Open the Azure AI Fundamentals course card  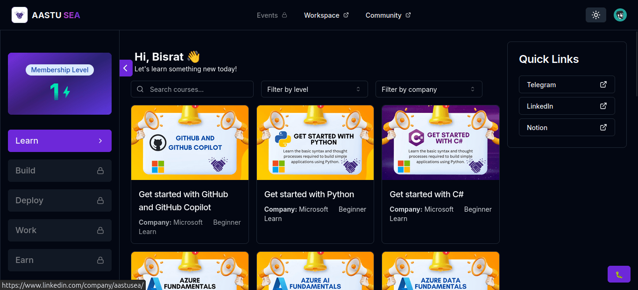click(315, 271)
